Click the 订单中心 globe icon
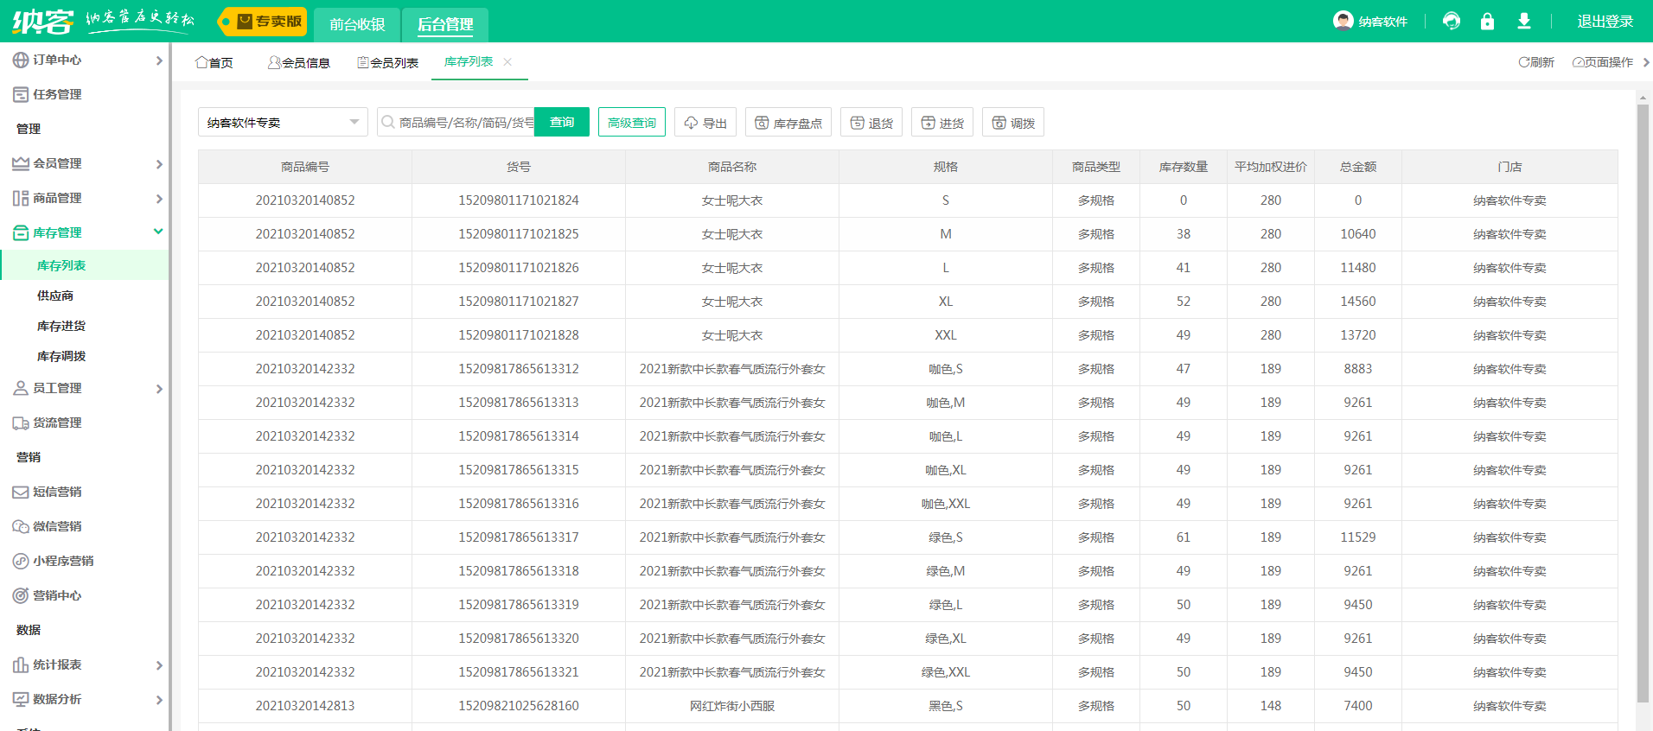The width and height of the screenshot is (1653, 731). click(21, 60)
